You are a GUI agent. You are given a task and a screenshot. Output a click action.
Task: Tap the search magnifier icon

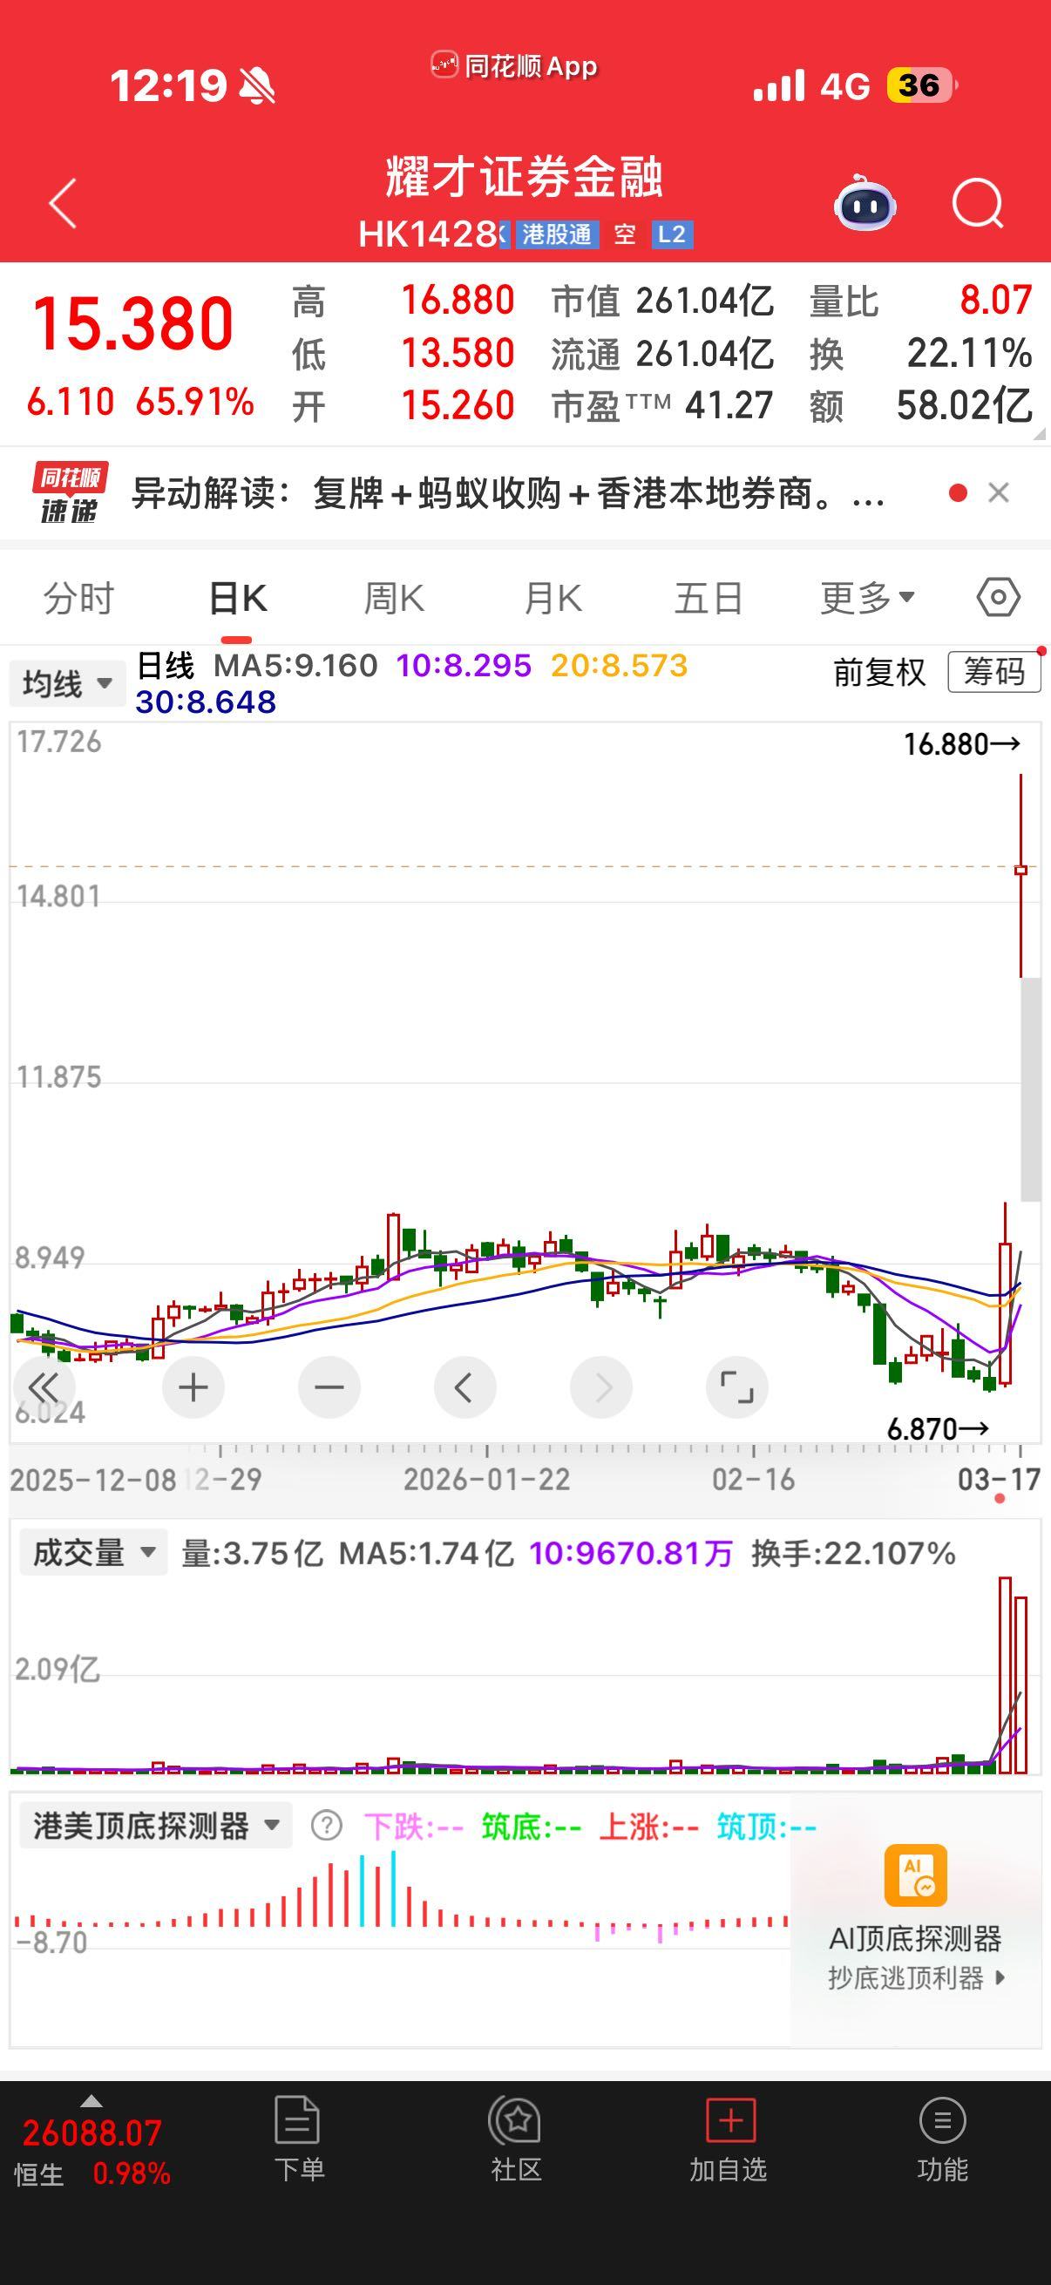click(x=977, y=204)
